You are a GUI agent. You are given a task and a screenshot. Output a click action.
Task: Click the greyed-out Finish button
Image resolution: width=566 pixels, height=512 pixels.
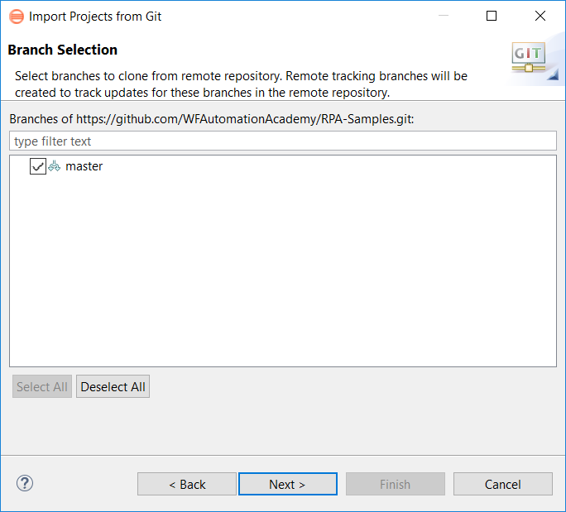click(x=396, y=484)
